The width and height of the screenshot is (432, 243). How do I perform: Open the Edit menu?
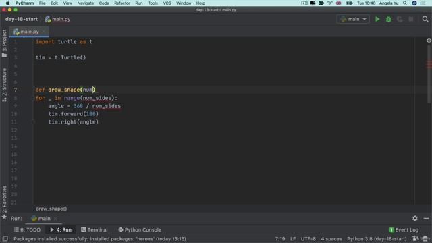(54, 3)
